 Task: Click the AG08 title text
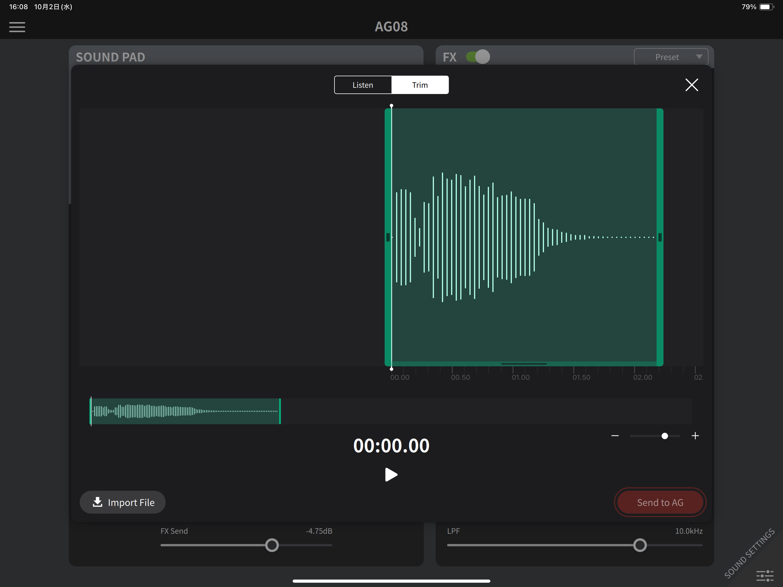coord(391,27)
